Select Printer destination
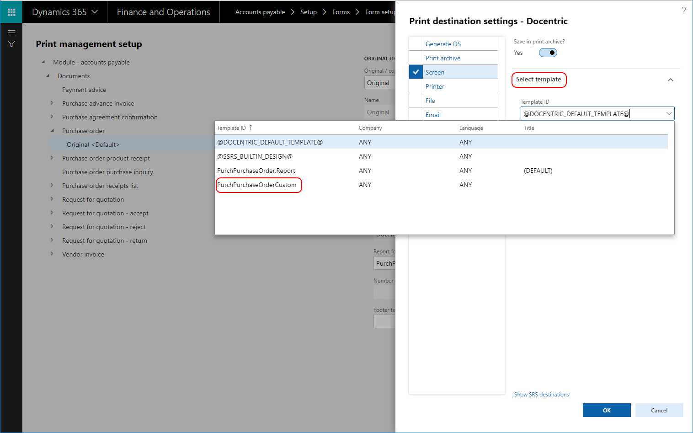Viewport: 693px width, 433px height. [435, 86]
